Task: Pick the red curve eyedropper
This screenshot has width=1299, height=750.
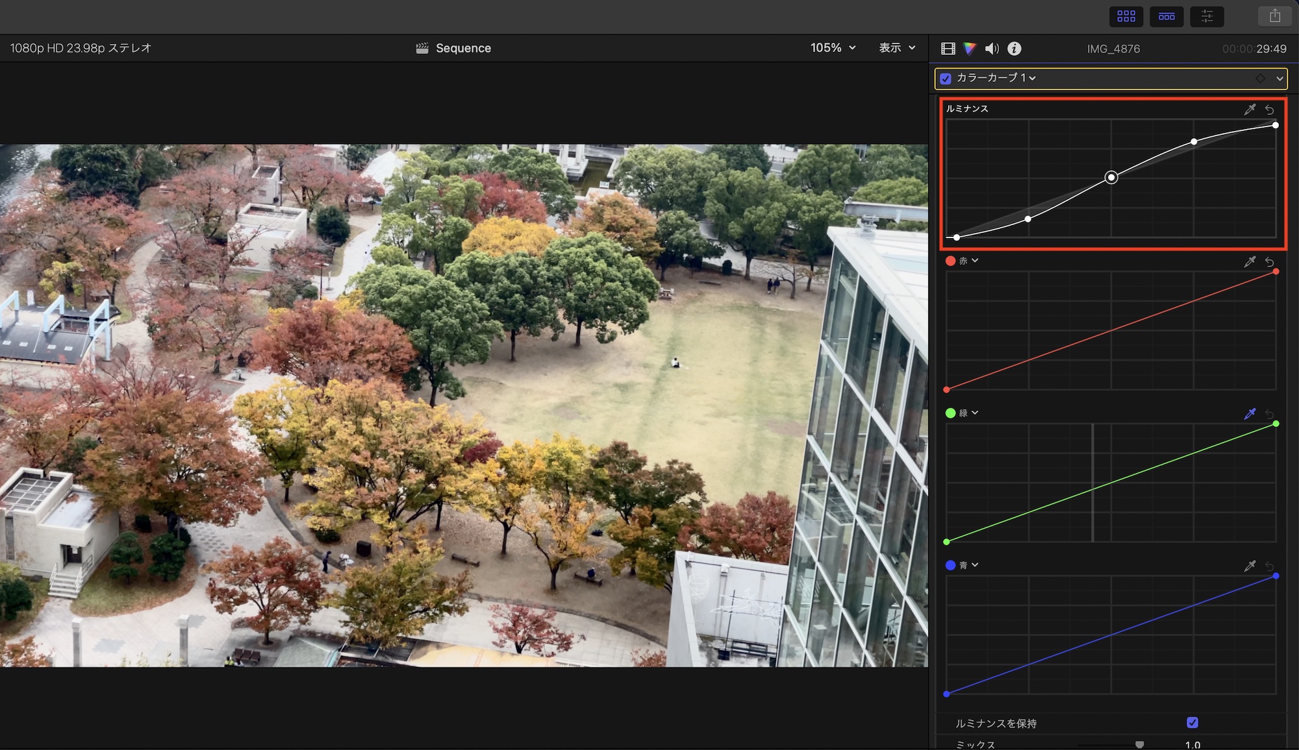Action: (1250, 261)
